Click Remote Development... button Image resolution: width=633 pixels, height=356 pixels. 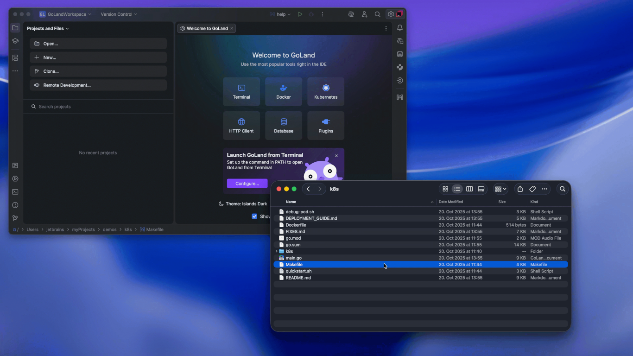point(98,85)
